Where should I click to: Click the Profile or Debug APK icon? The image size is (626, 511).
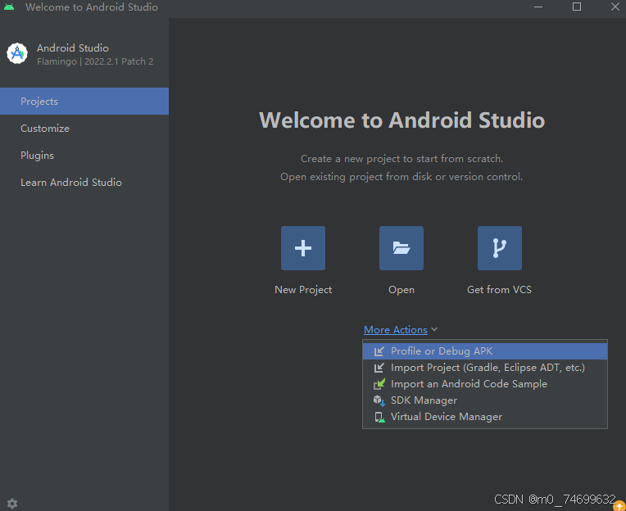point(379,351)
